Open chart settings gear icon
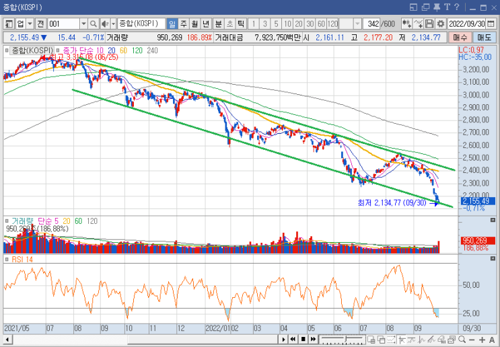The image size is (500, 347). click(441, 24)
